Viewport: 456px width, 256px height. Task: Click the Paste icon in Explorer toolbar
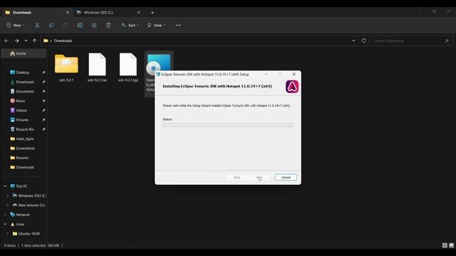(66, 26)
